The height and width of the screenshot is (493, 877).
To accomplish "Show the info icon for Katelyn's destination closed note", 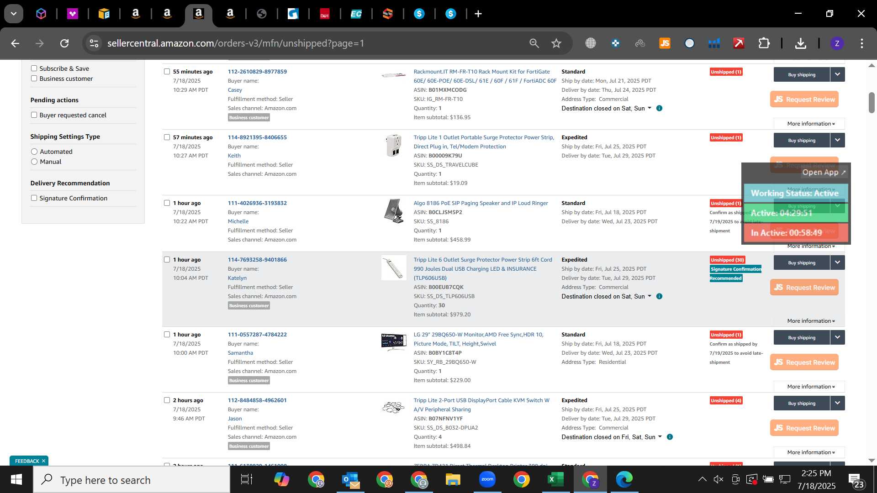I will 659,296.
